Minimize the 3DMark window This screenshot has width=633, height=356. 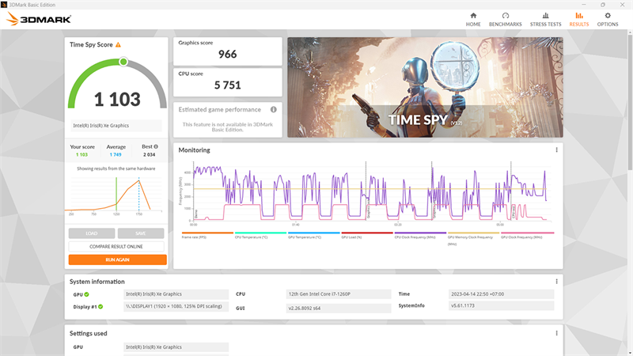583,5
